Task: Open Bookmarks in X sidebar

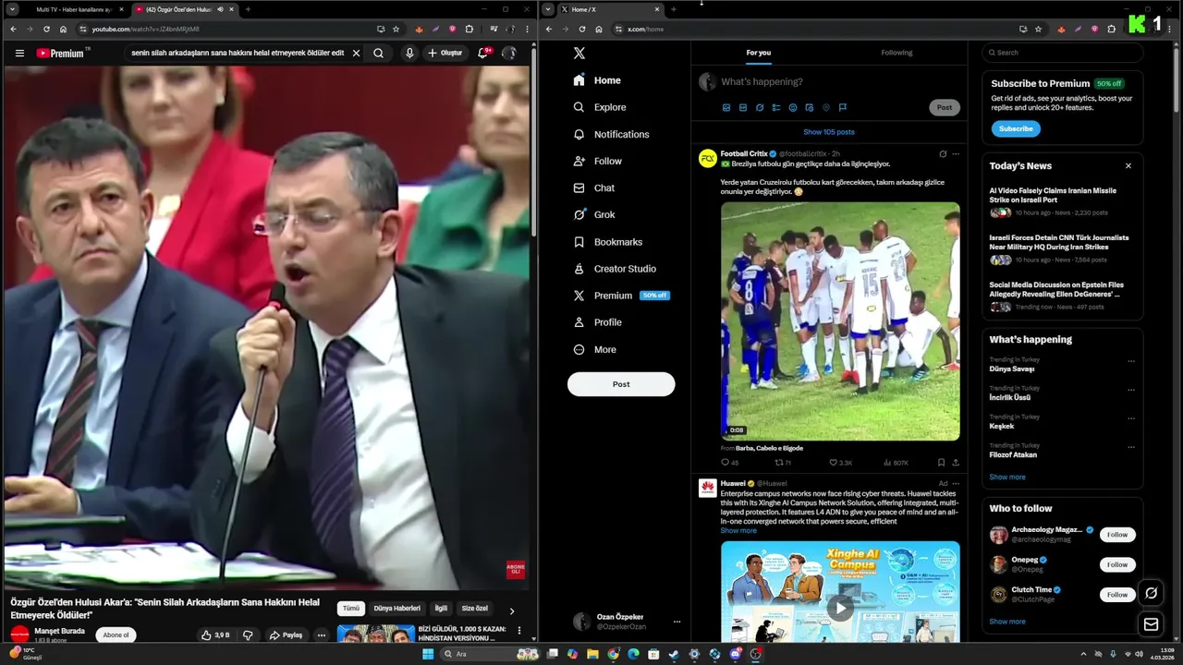Action: pos(607,242)
